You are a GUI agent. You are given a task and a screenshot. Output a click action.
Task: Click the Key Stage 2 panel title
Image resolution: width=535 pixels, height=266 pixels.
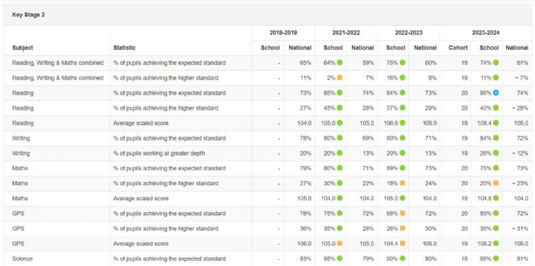(28, 15)
